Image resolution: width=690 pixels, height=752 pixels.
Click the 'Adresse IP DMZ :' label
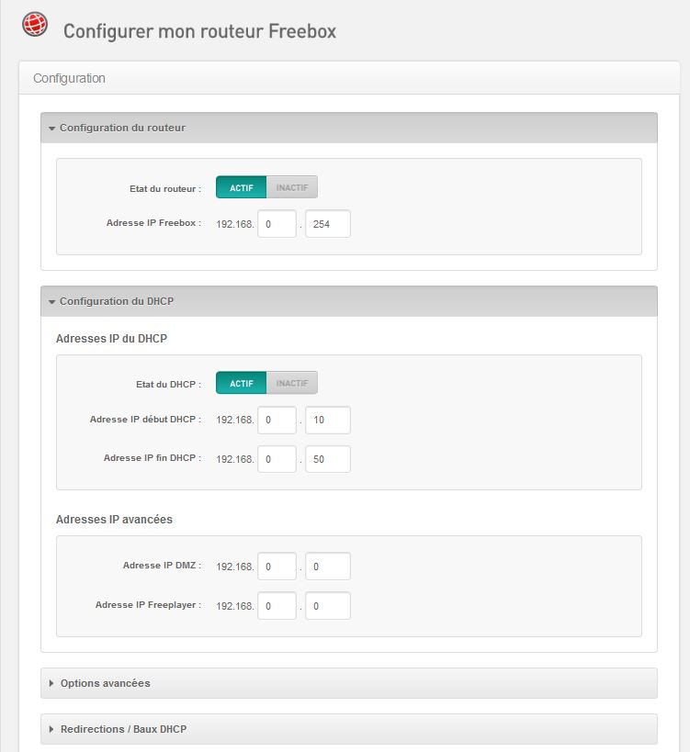click(162, 566)
